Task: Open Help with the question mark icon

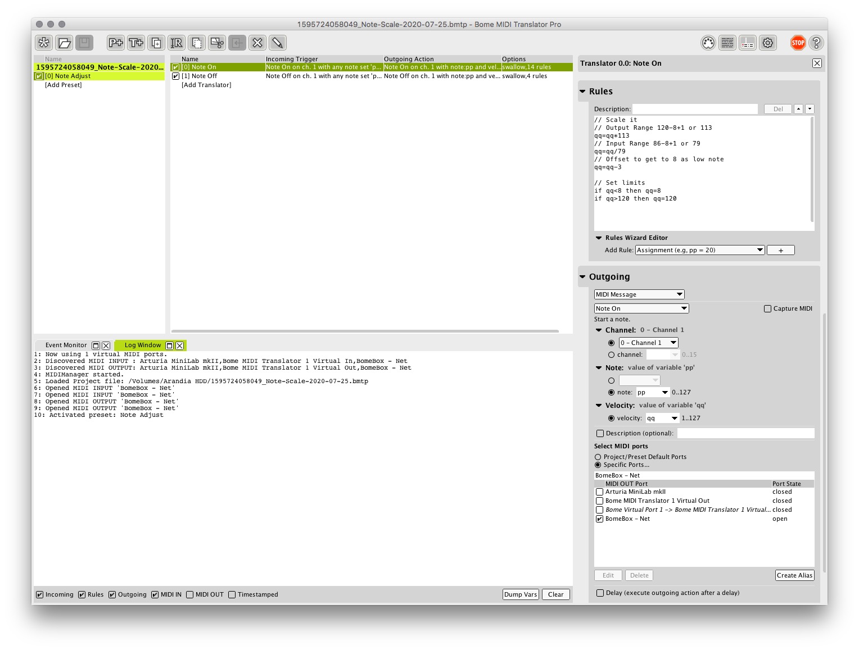Action: coord(816,43)
